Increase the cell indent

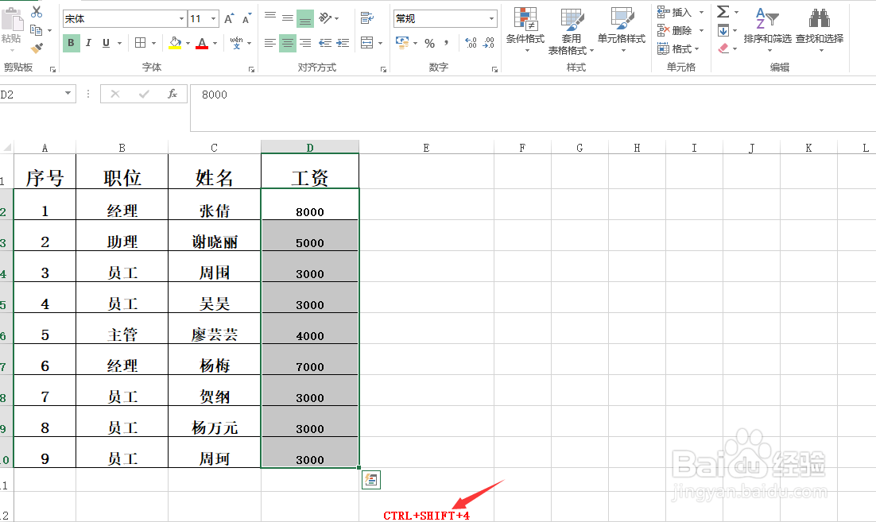pyautogui.click(x=343, y=42)
